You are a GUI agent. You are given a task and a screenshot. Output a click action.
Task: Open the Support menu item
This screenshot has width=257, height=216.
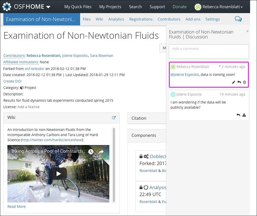pos(157,7)
